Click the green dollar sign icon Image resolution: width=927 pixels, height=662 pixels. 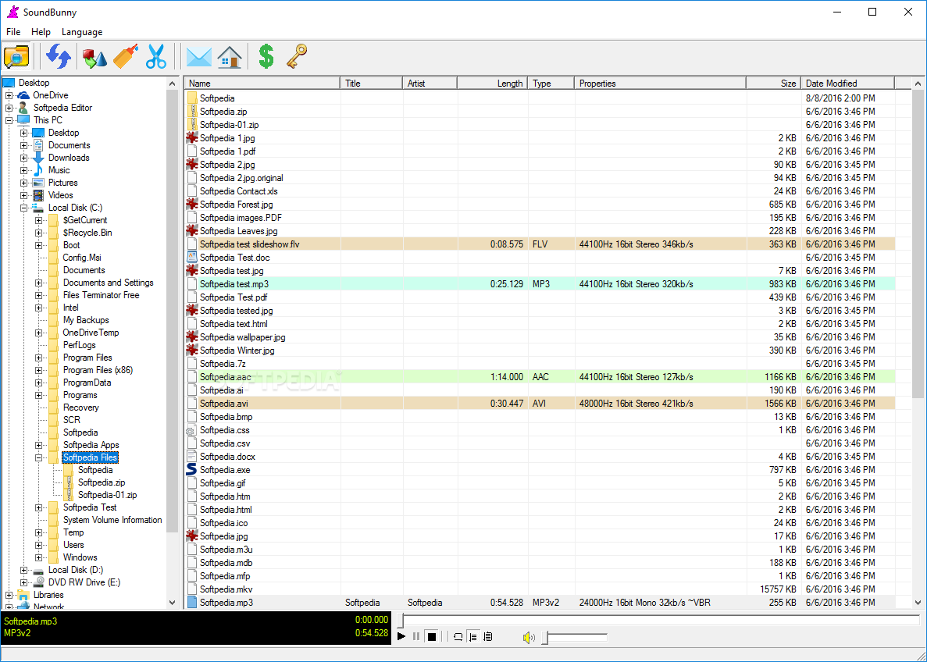tap(266, 57)
